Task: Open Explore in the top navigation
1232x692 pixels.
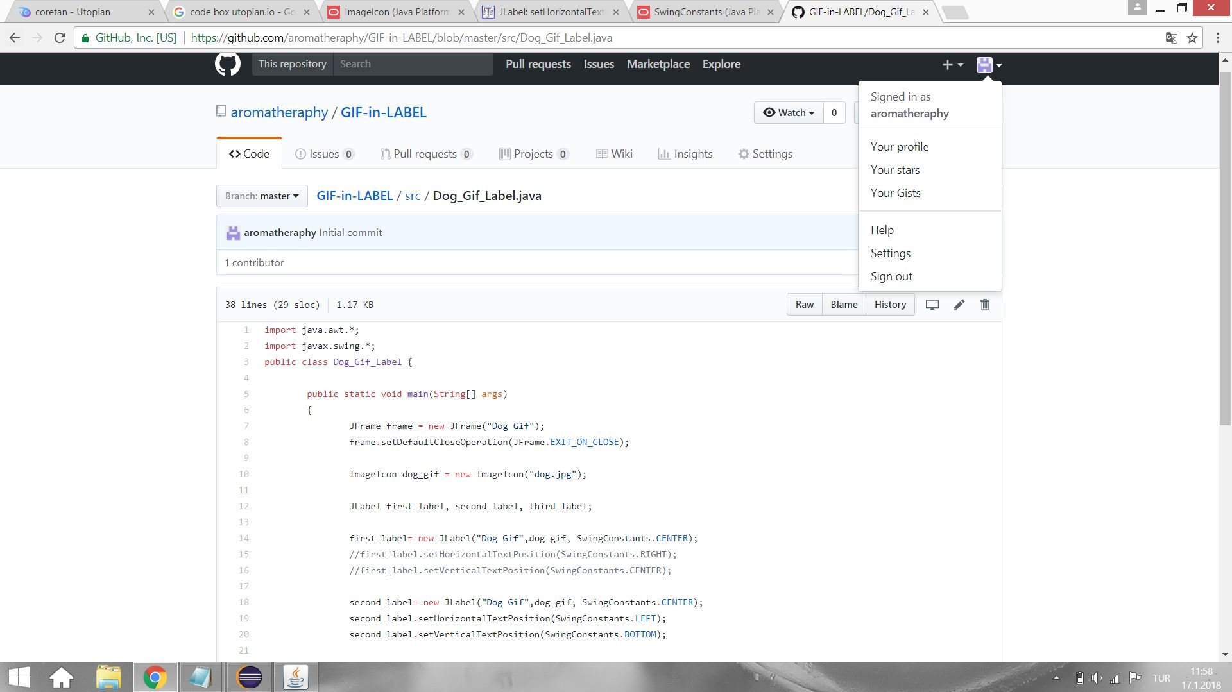Action: 721,64
